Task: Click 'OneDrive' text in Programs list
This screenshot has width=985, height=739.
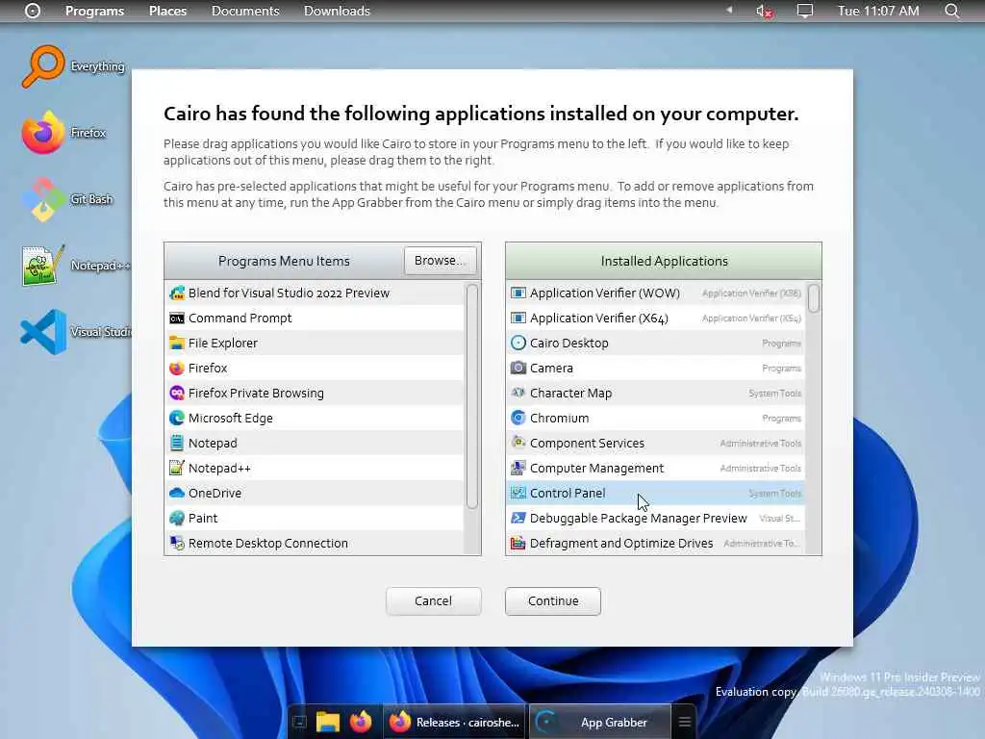Action: click(x=215, y=494)
